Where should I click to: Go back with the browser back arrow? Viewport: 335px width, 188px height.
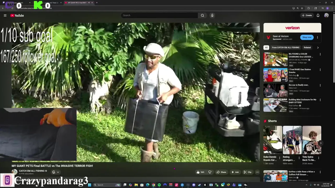click(x=3, y=8)
